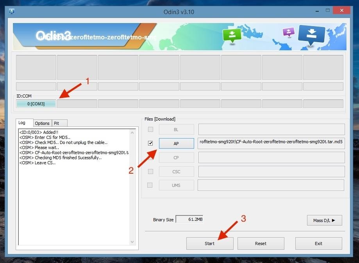Click log line 'Leave CS..'
The image size is (359, 263).
pyautogui.click(x=38, y=163)
